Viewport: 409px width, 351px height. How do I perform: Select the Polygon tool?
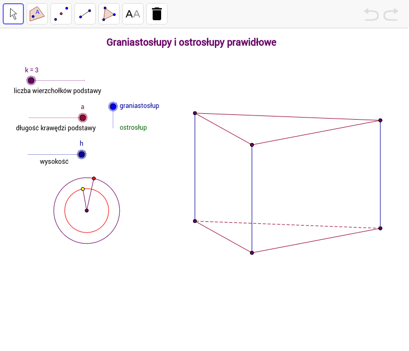pyautogui.click(x=37, y=14)
